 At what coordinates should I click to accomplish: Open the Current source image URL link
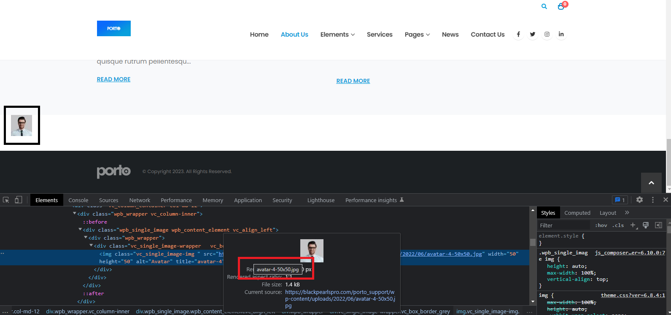point(340,299)
